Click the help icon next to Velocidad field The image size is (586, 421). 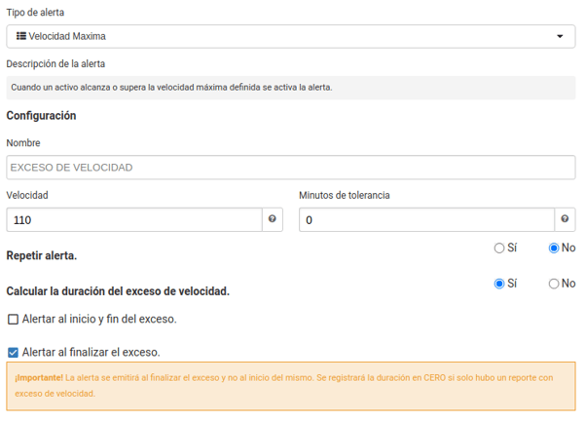[273, 219]
